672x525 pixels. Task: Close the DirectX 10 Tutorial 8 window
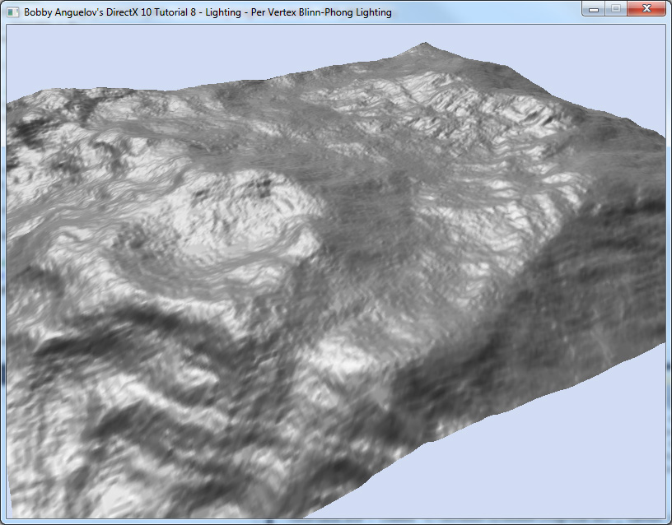646,9
